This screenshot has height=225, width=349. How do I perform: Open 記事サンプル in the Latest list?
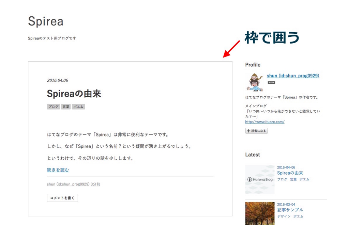click(x=290, y=210)
